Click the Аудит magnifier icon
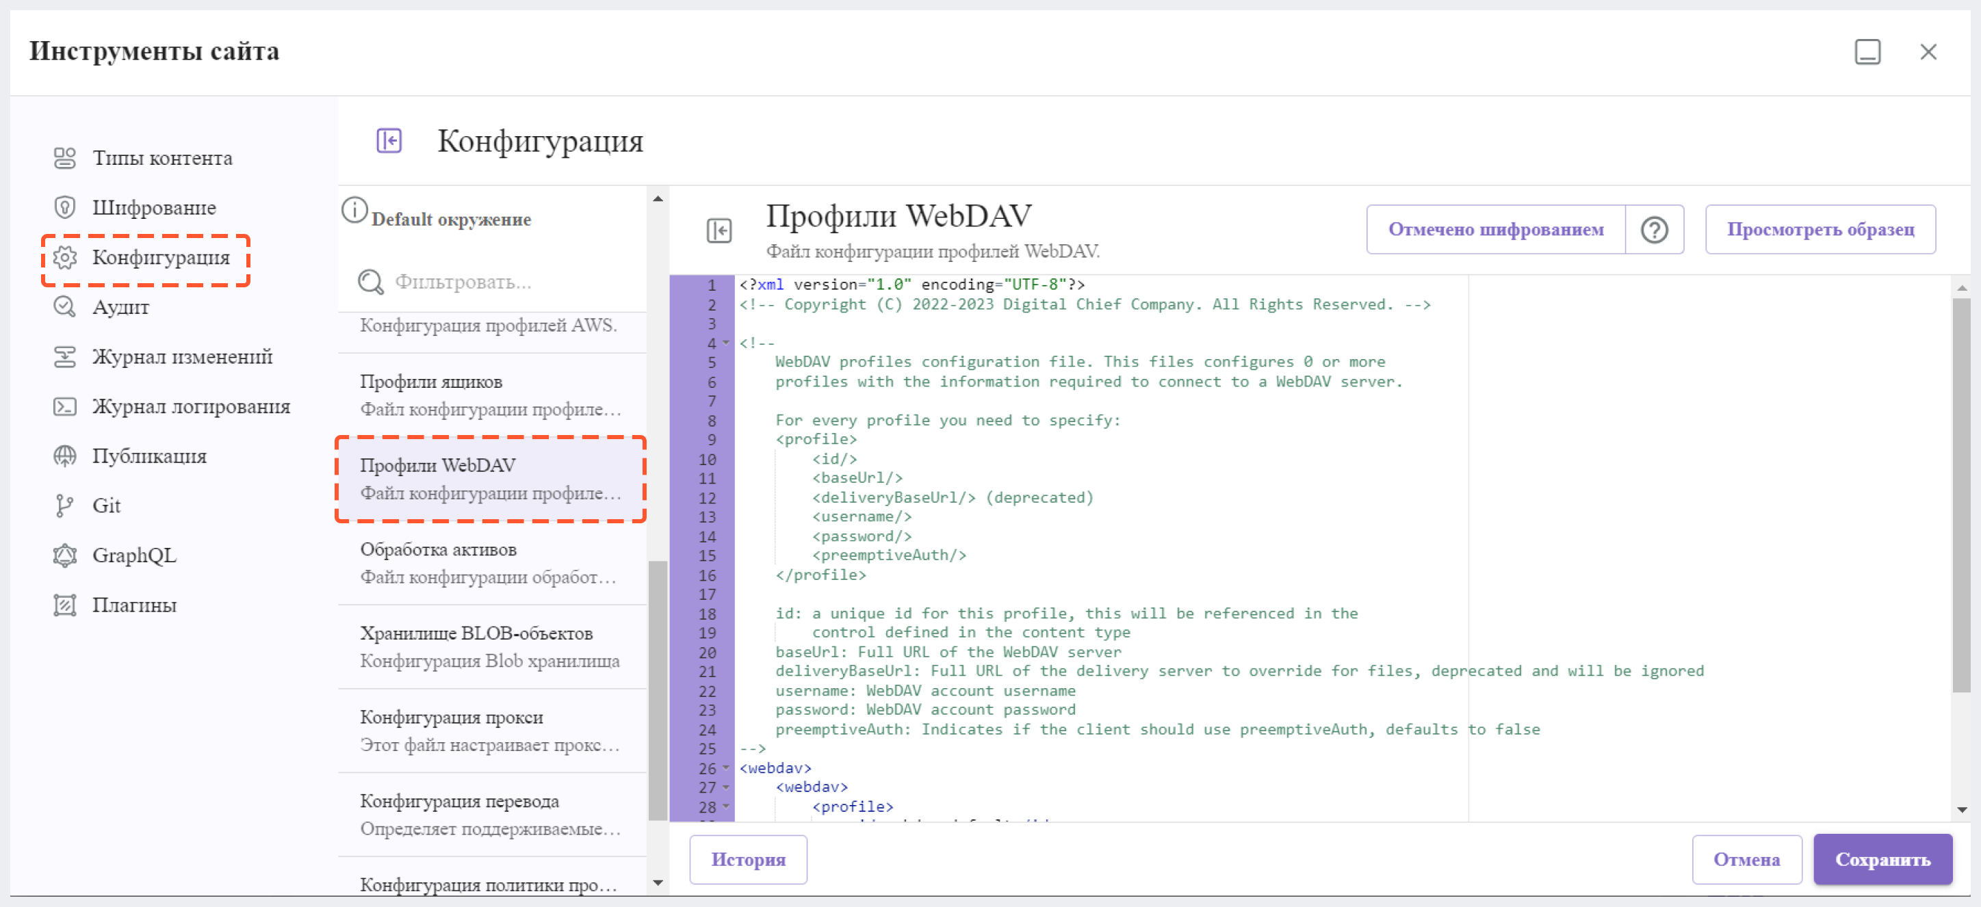This screenshot has width=1981, height=907. pyautogui.click(x=64, y=306)
